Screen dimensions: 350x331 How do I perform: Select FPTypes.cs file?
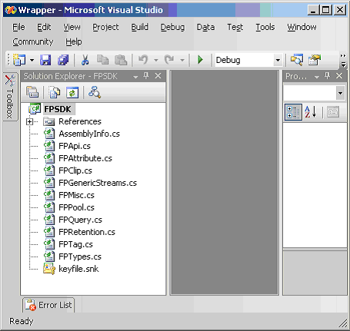click(x=80, y=257)
